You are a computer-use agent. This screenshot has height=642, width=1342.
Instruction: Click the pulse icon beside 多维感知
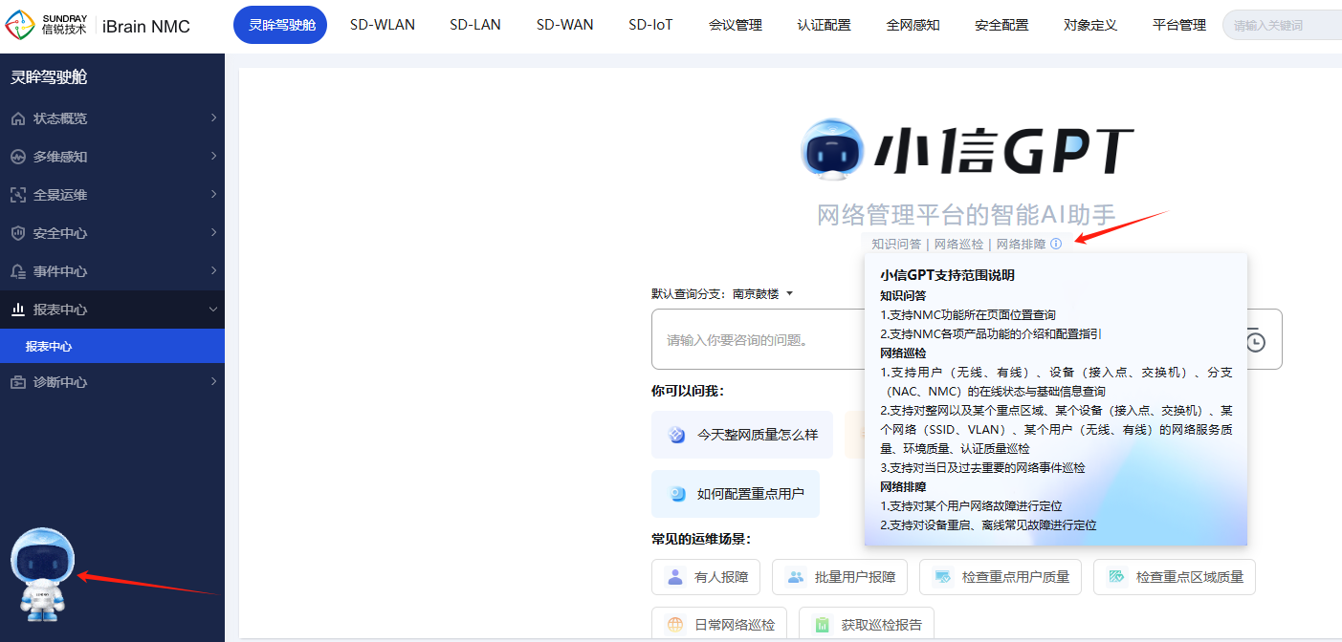click(18, 157)
